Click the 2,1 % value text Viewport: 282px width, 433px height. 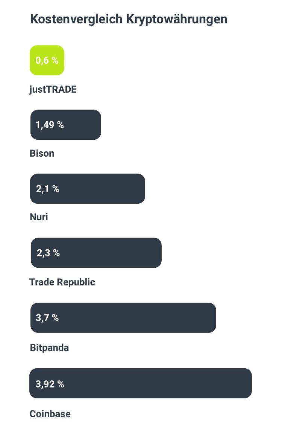(x=47, y=189)
